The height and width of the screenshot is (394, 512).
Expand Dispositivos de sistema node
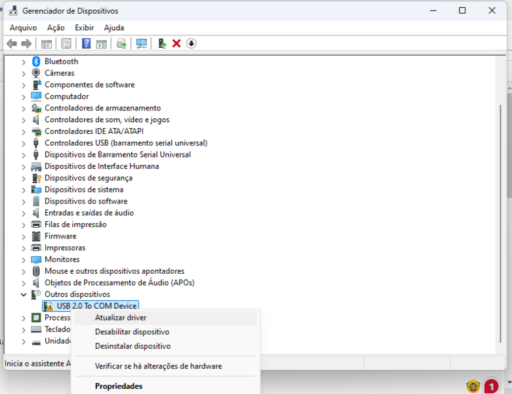(x=24, y=190)
